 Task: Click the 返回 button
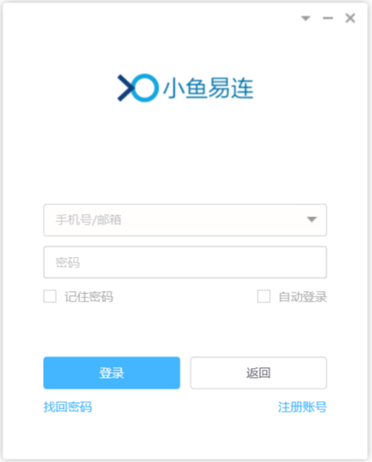[x=259, y=373]
